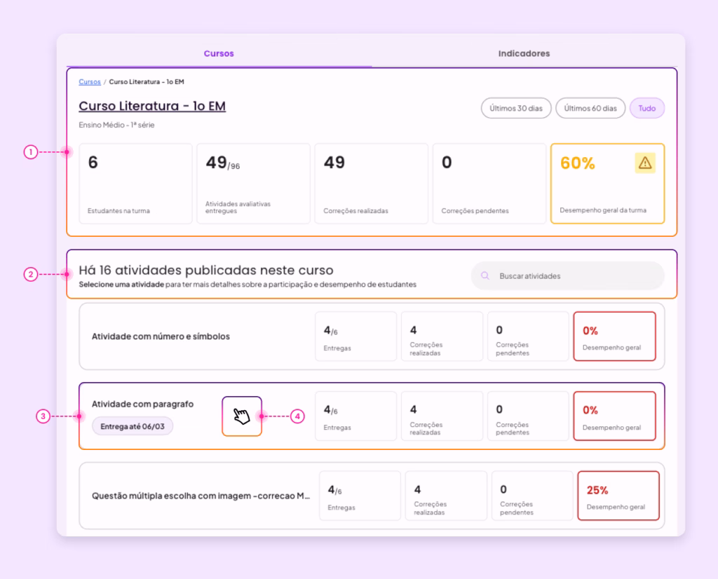Click annotation marker number 1
The width and height of the screenshot is (718, 579).
(31, 151)
